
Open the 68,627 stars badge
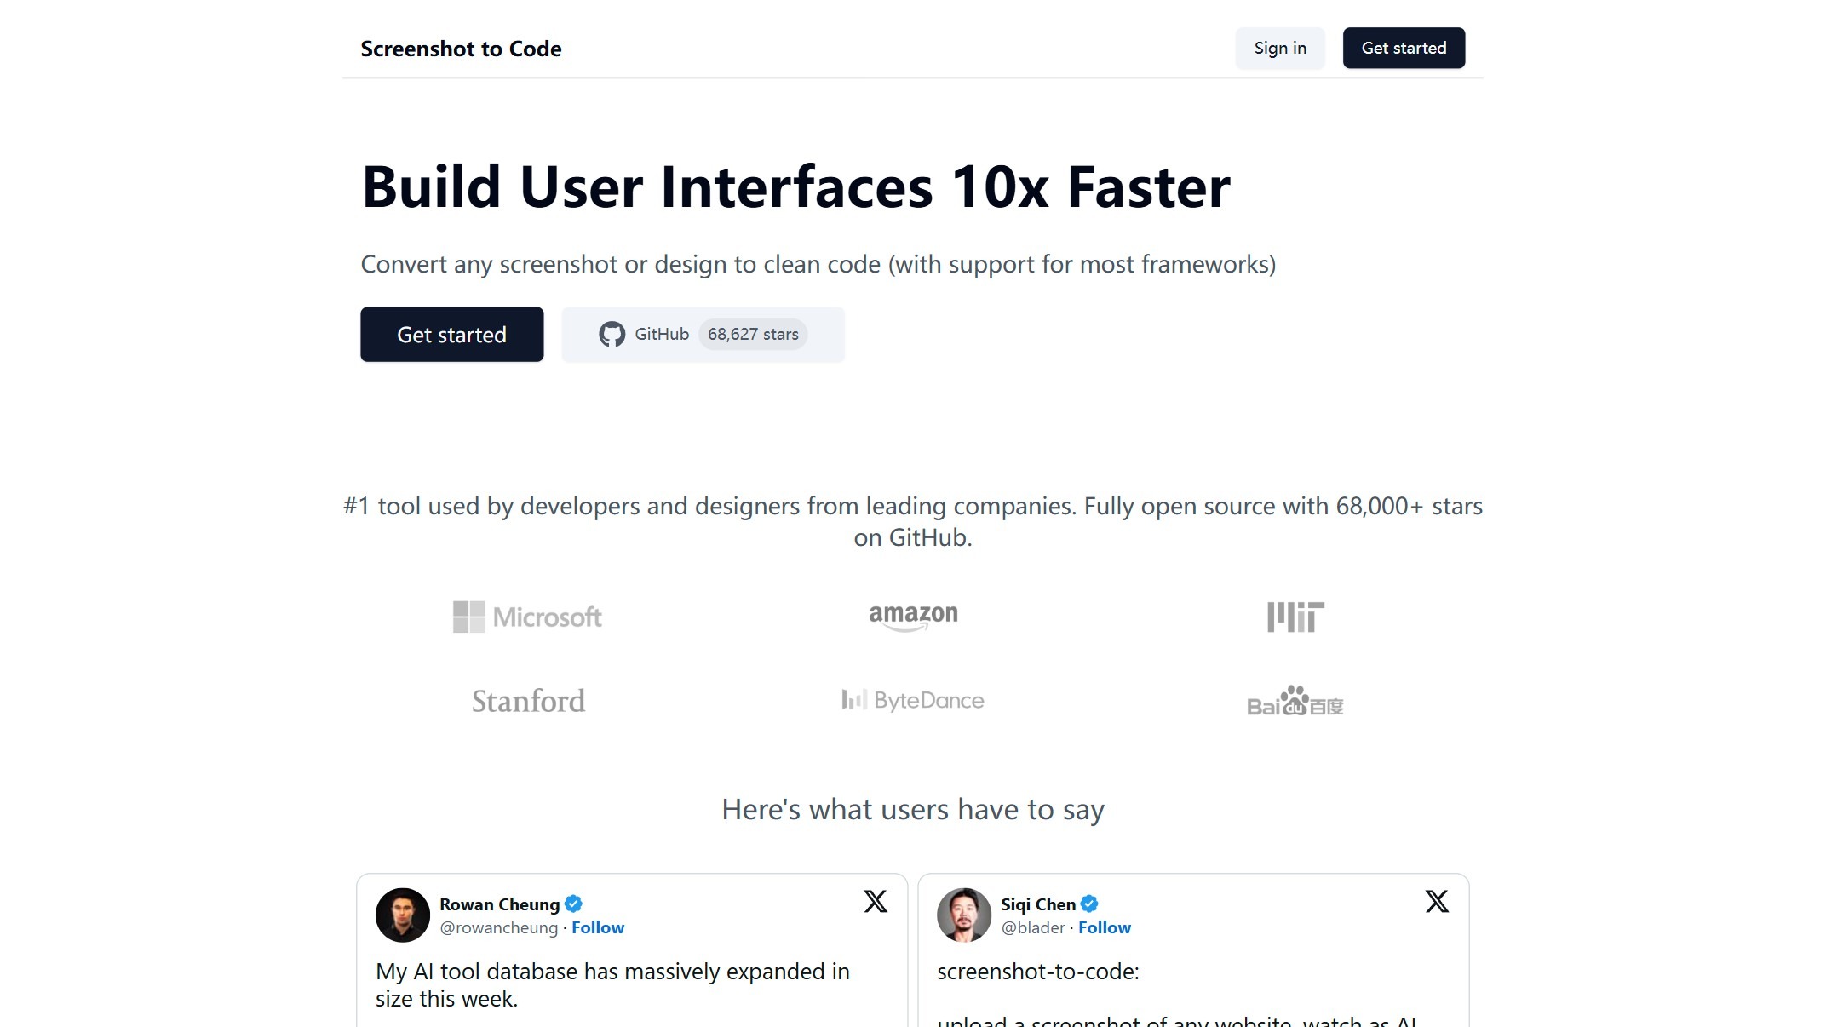coord(753,335)
